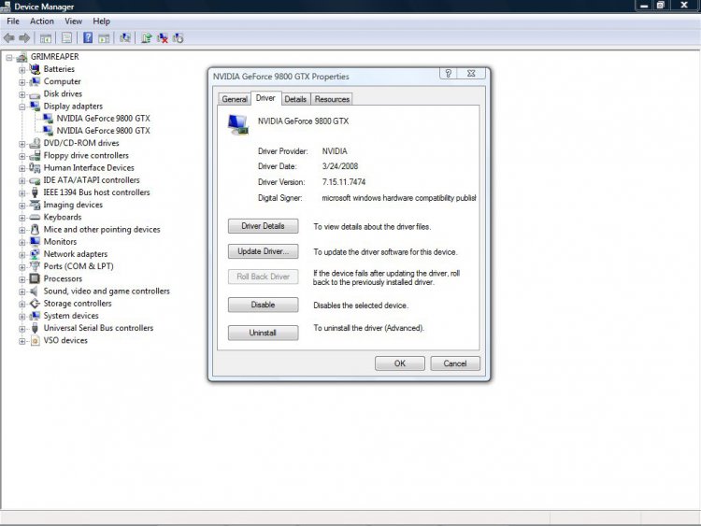Screen dimensions: 701x526
Task: Click the Floppy drive controllers icon
Action: (35, 155)
